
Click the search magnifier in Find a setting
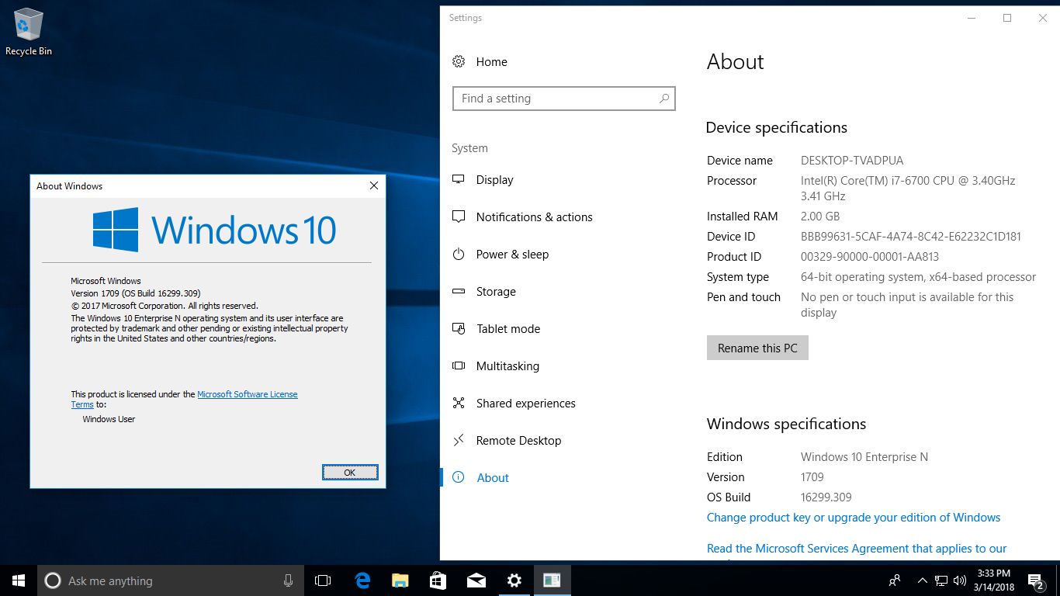664,99
